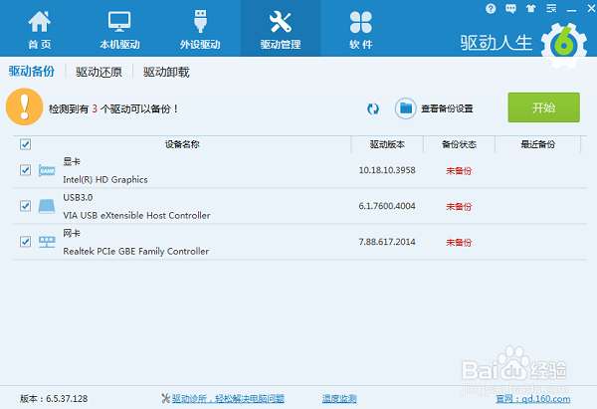Click the network card device icon
597x409 pixels.
[x=47, y=243]
